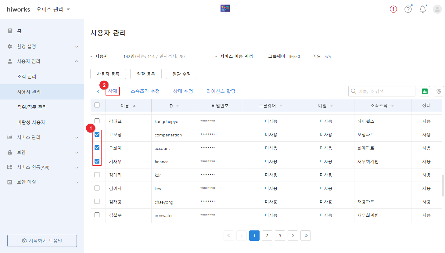Click the red alert notice icon

[x=393, y=9]
